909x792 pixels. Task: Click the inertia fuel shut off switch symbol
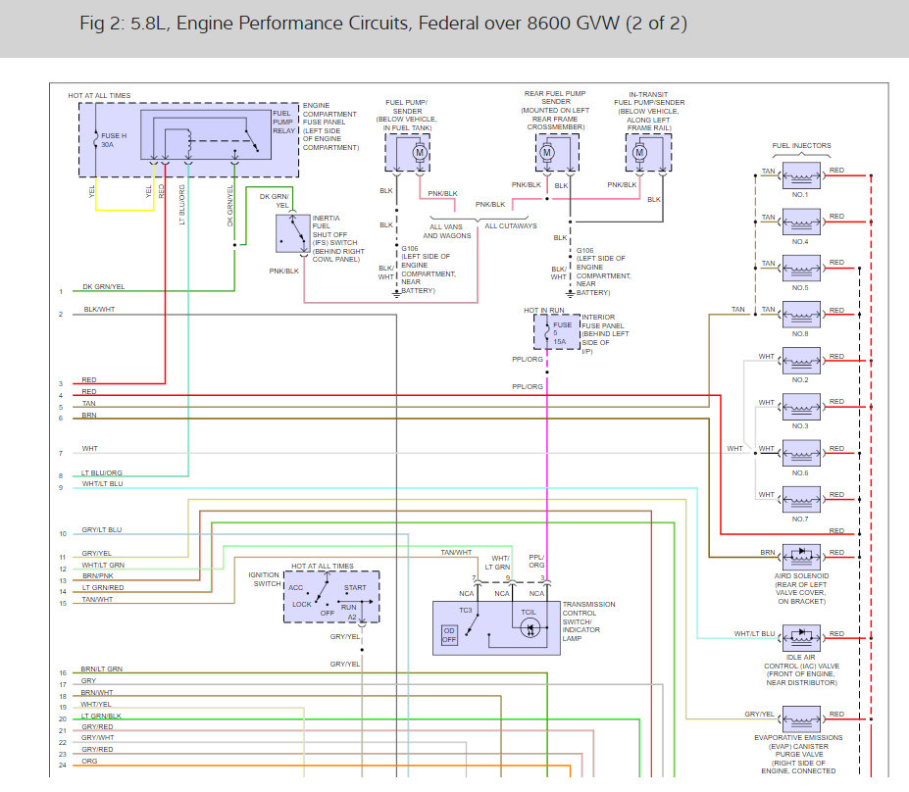tap(293, 233)
